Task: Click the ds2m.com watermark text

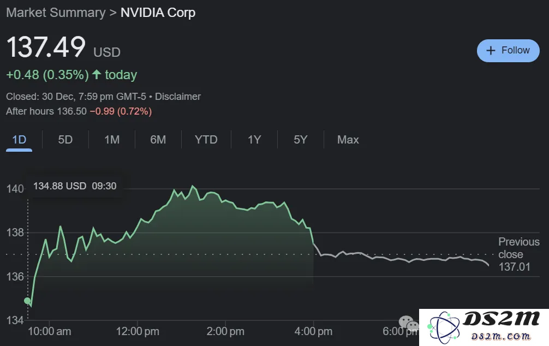Action: point(500,337)
